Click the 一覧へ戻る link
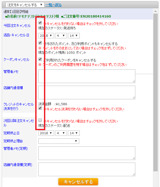 coord(54,5)
